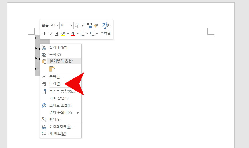The width and height of the screenshot is (249, 148).
Task: Expand numbering style dropdown
Action: 97,34
